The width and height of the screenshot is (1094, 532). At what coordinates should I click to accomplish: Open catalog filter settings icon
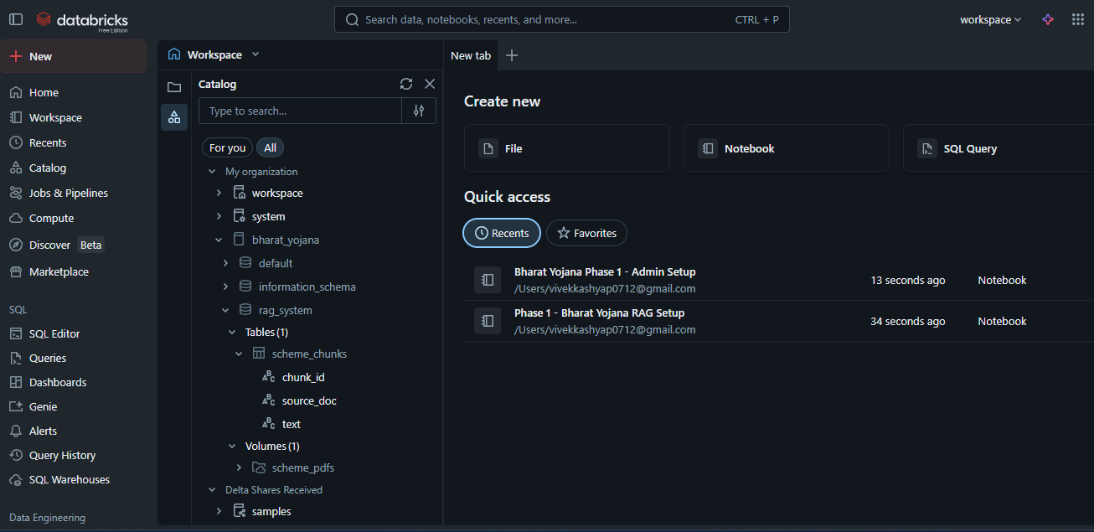point(419,111)
